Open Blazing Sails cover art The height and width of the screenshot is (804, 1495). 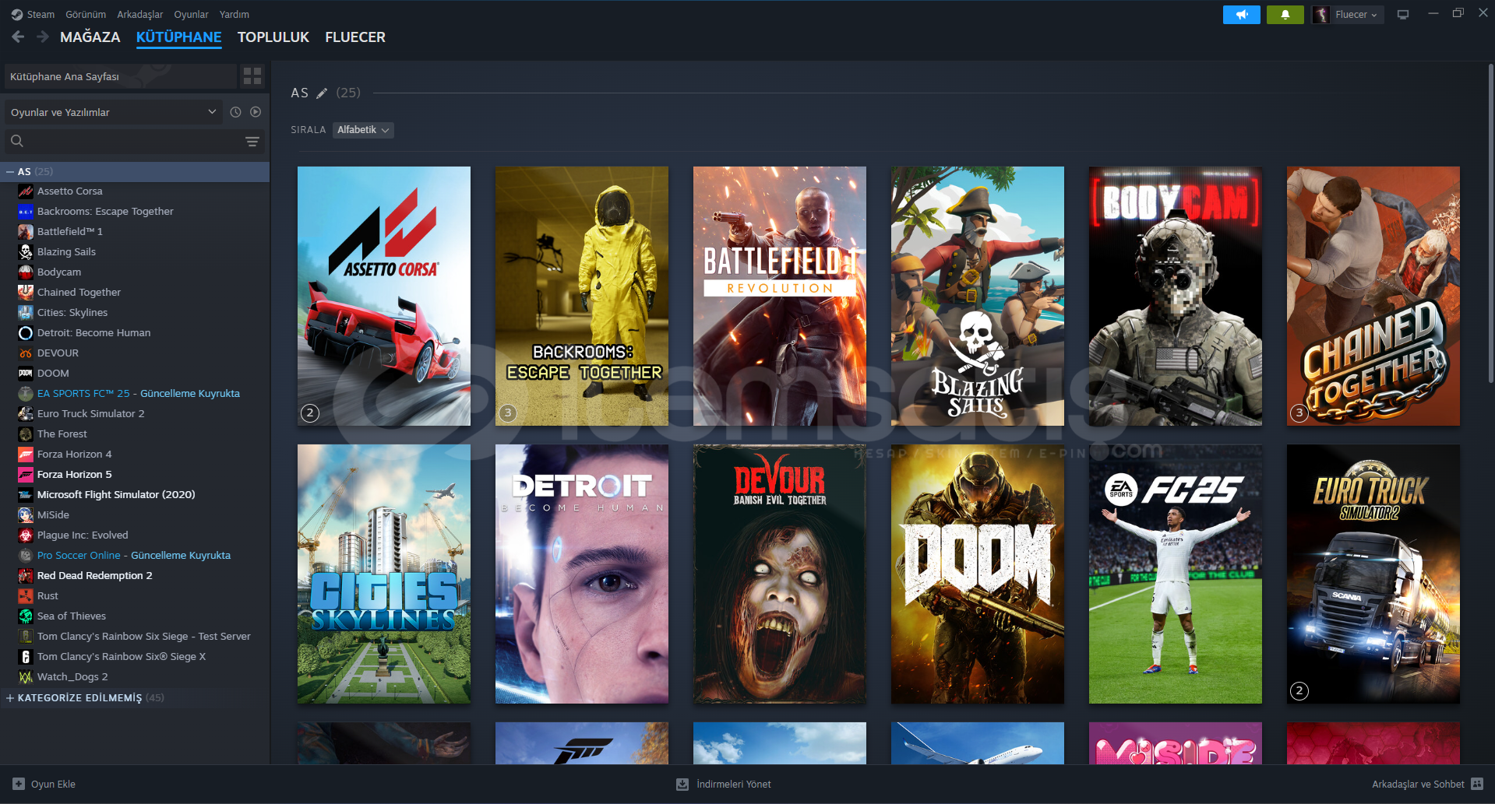click(978, 296)
